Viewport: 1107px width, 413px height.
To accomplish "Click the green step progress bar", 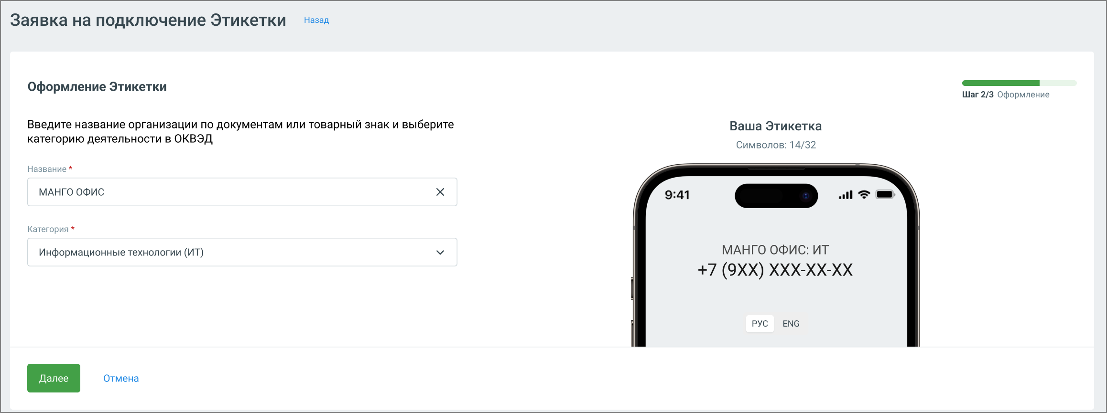I will 1019,83.
